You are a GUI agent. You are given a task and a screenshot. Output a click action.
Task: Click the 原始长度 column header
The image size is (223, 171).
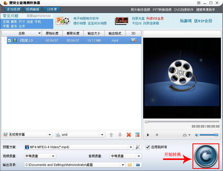click(x=52, y=33)
